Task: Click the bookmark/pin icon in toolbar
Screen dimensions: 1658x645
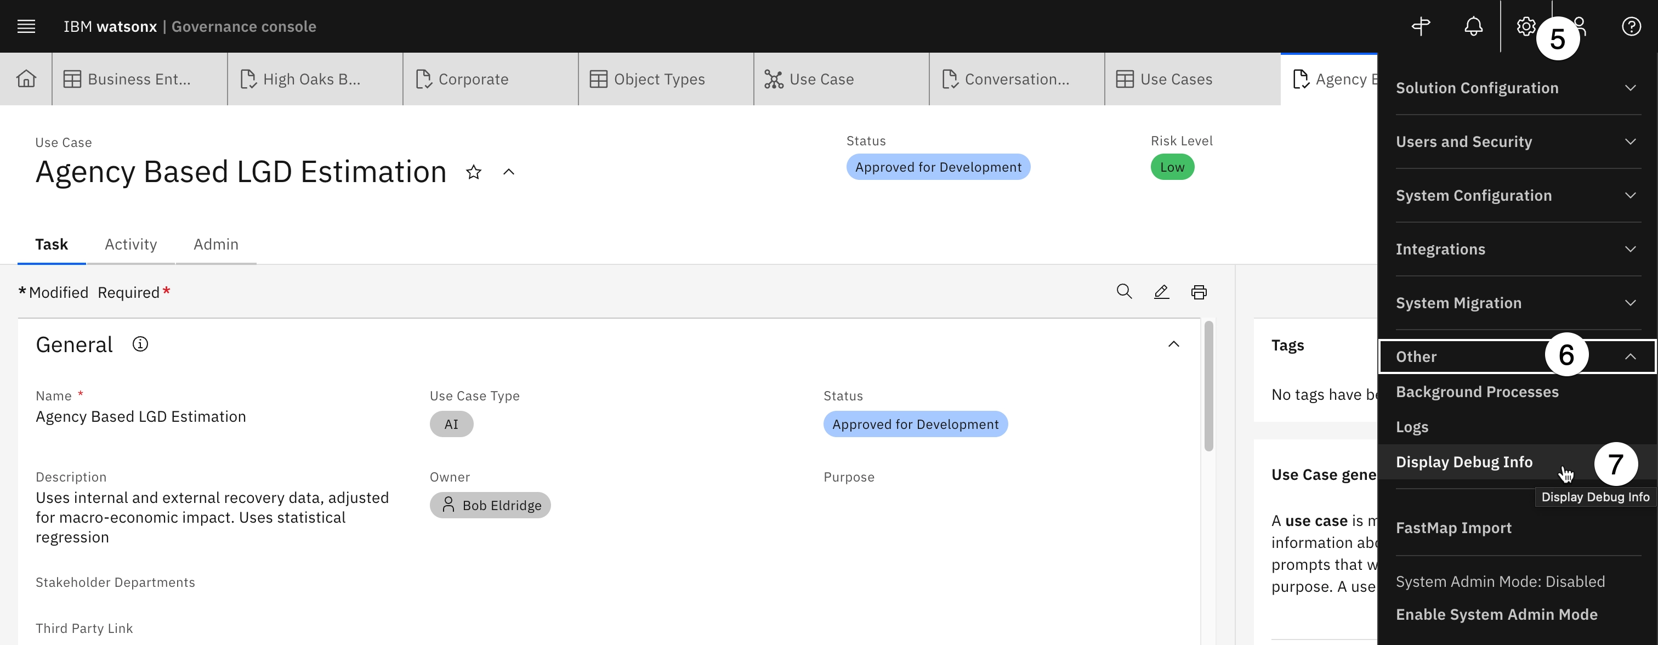Action: tap(1421, 25)
